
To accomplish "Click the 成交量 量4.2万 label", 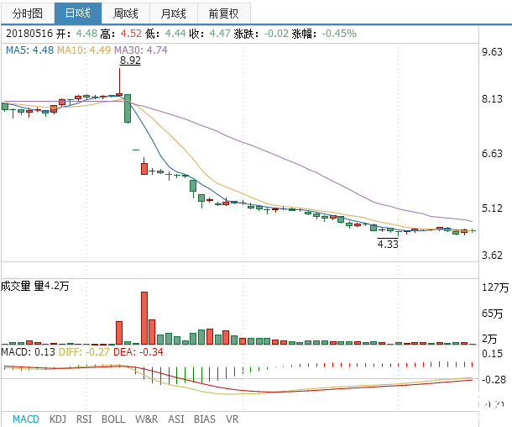I will coord(35,286).
